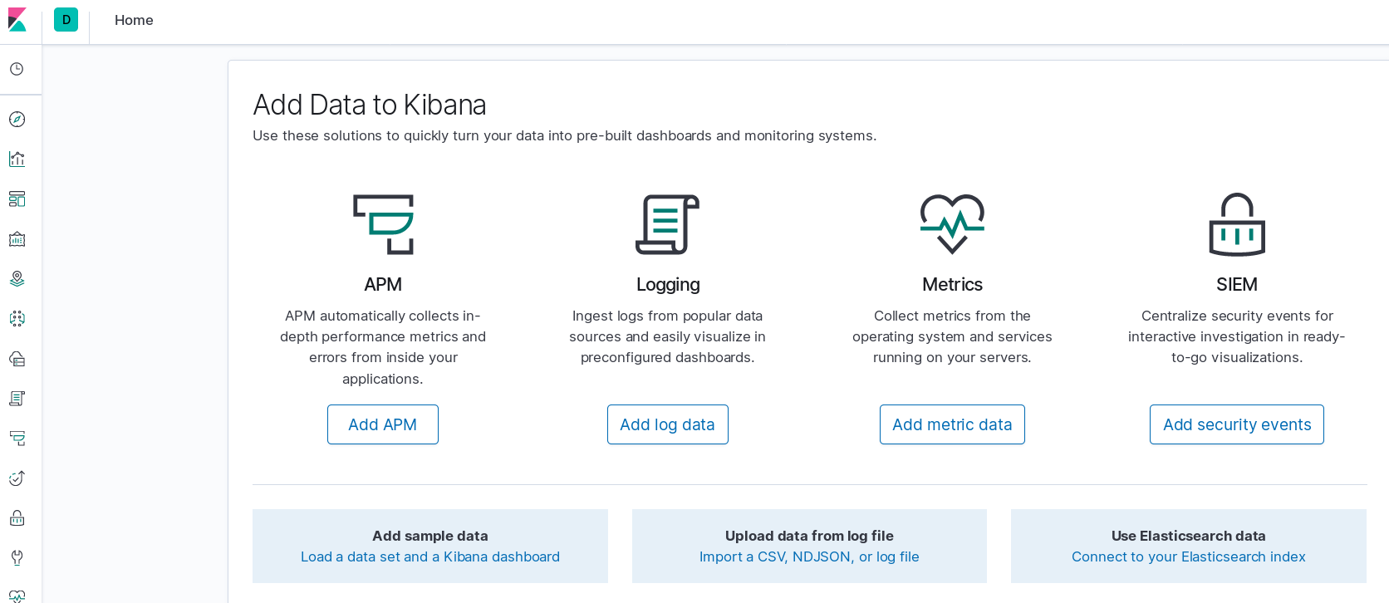Click 'Centralize security events' description

tap(1237, 336)
